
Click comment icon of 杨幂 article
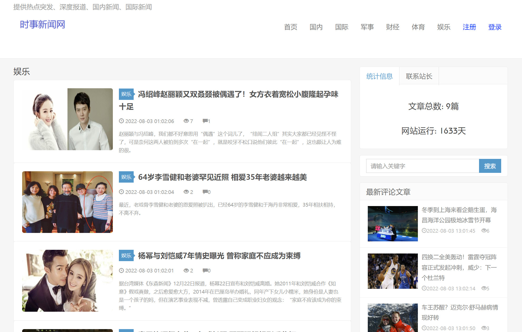coord(205,270)
